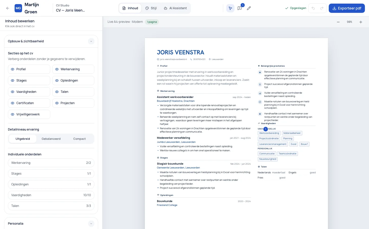Open the Talen 3/3 items row
The height and width of the screenshot is (229, 369).
click(51, 206)
